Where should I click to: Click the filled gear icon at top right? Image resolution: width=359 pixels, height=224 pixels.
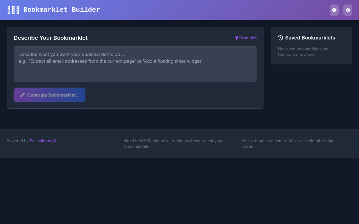click(348, 10)
